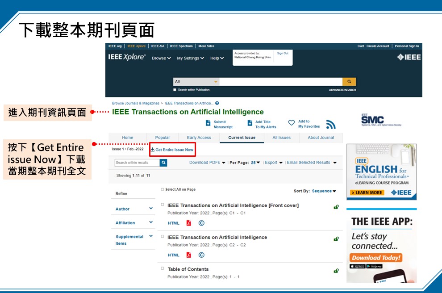
Task: Click Browse Journals & Magazines breadcrumb
Action: pyautogui.click(x=136, y=103)
